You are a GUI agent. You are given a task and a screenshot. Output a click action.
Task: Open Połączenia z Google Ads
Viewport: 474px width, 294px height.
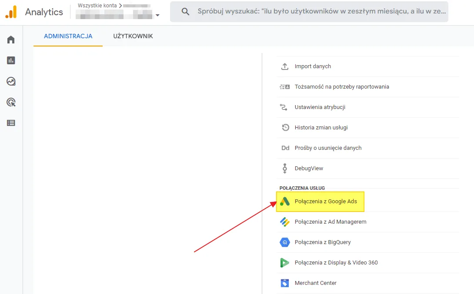(x=320, y=202)
